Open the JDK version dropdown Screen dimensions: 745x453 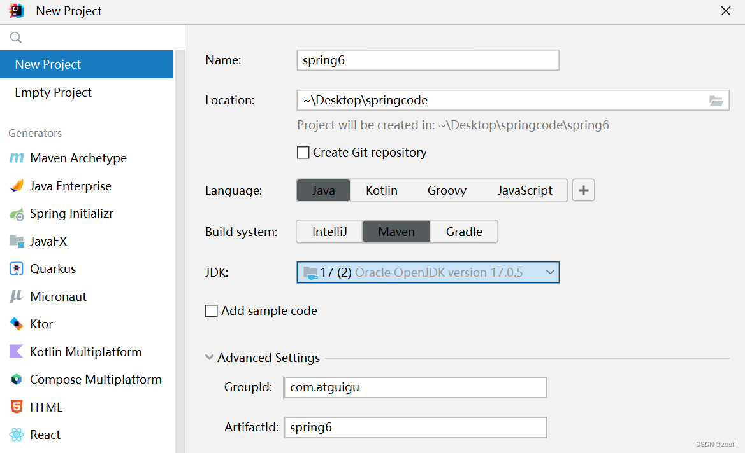428,273
